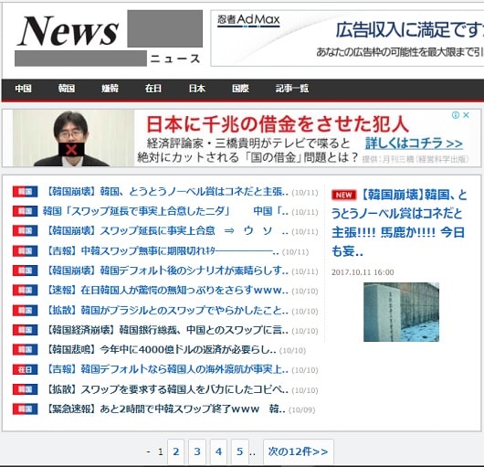Screen dimensions: 484x467
Task: Click the ad info icon beside the X
Action: (456, 115)
